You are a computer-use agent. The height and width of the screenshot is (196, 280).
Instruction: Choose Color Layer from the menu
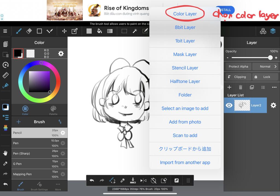[185, 14]
